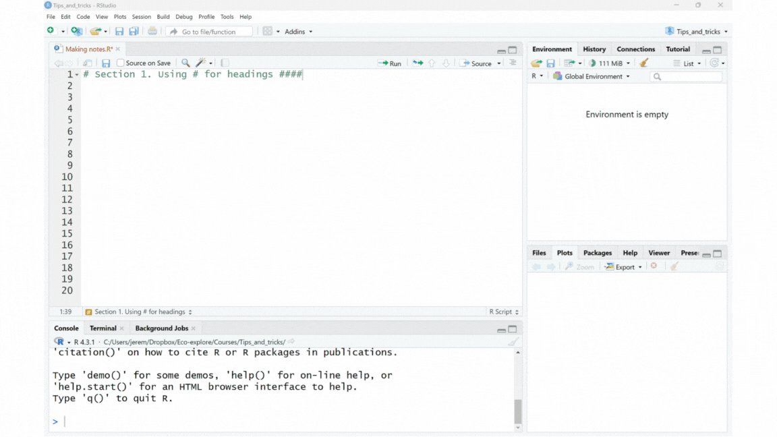The height and width of the screenshot is (437, 777).
Task: Re-run previous code region icon
Action: pos(418,63)
